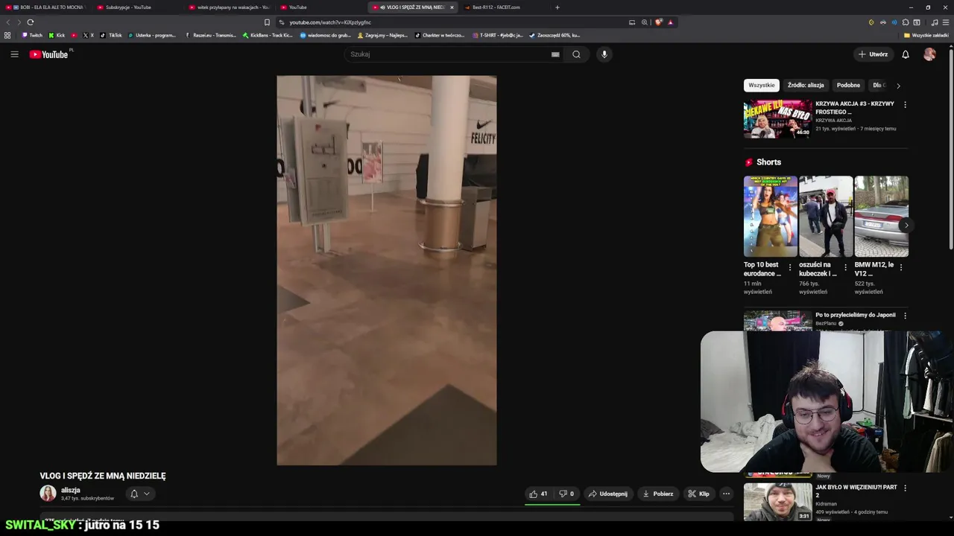Like the video with thumbs up
Viewport: 954px width, 536px height.
point(538,494)
